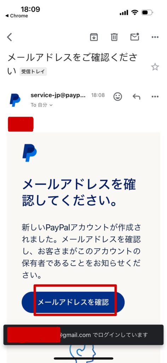Reply to the PayPal message

pos(137,96)
